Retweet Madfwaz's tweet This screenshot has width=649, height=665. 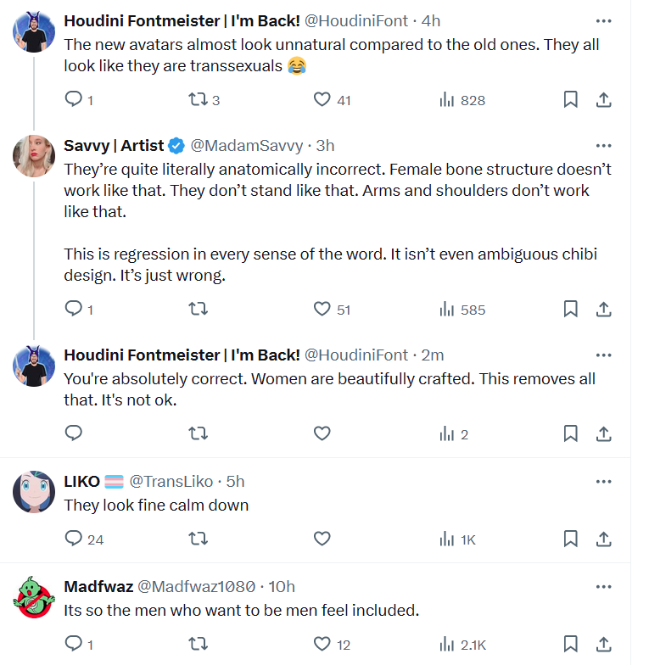click(x=199, y=644)
